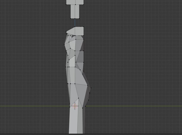Select the outermost vertex of the lower right bulge
This screenshot has height=135, width=182.
click(x=91, y=88)
